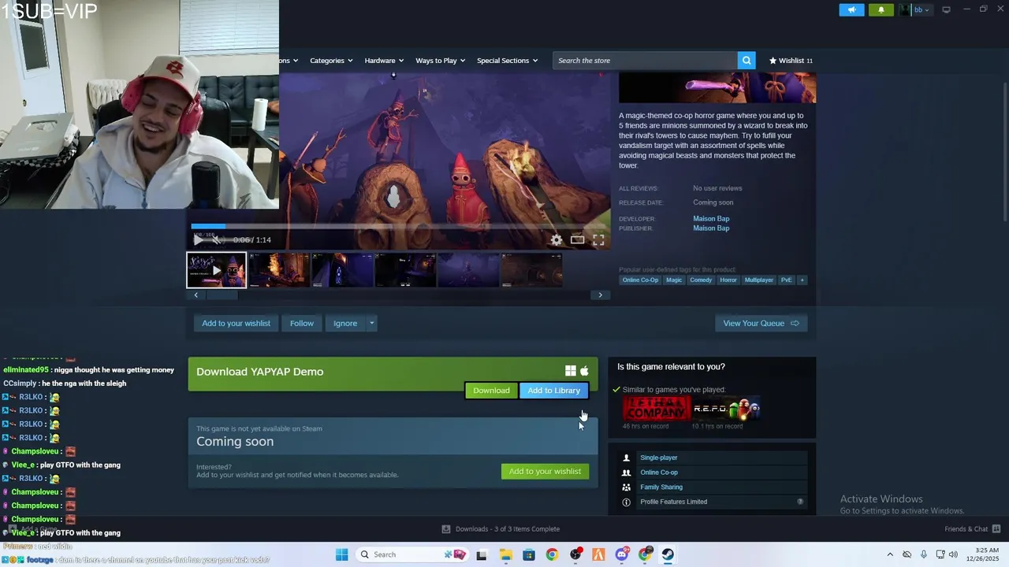Click Add to your wishlist below video
Viewport: 1009px width, 567px height.
(x=236, y=324)
